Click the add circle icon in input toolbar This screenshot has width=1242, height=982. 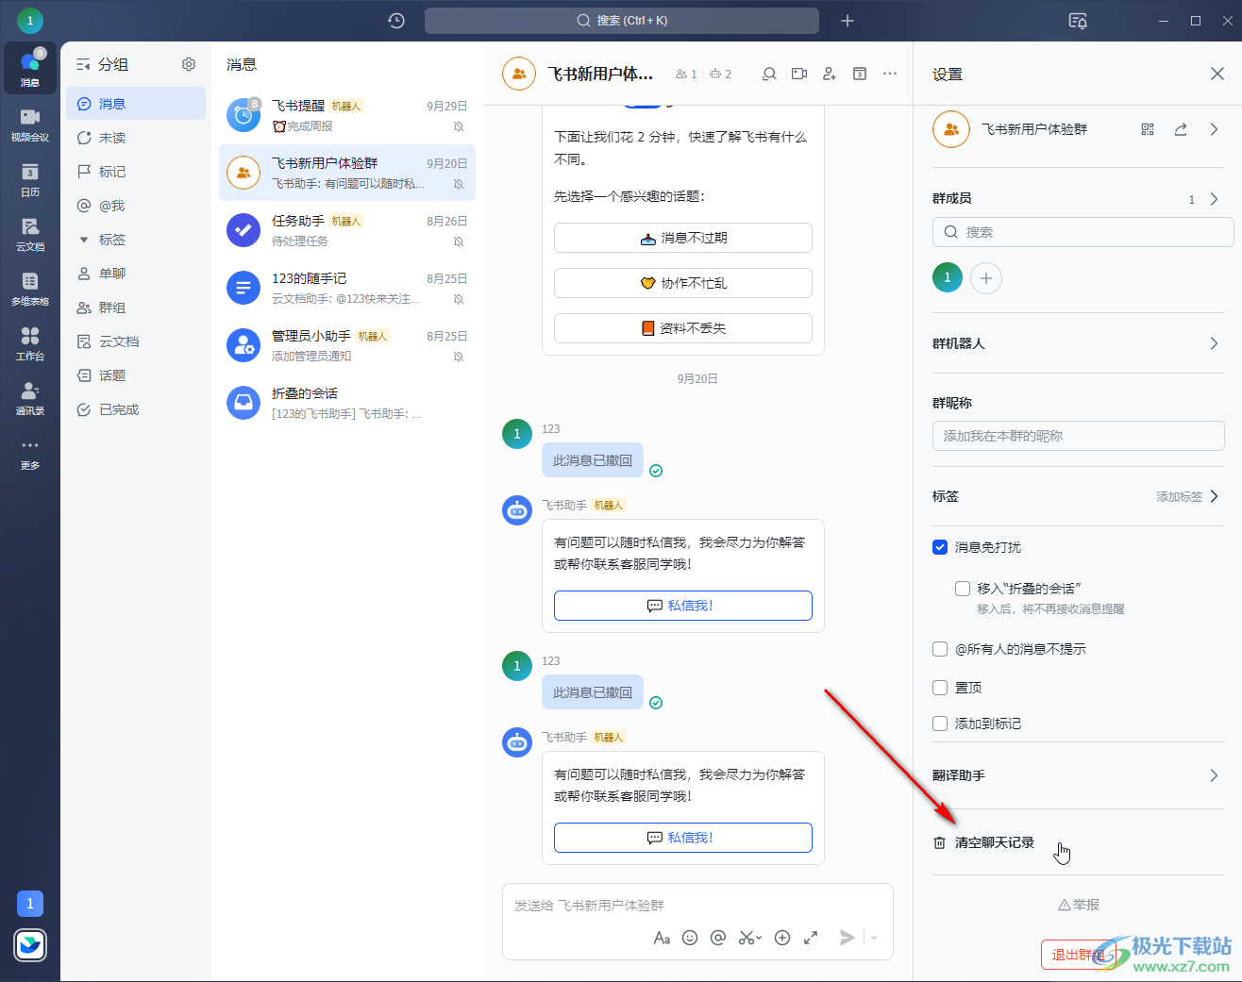(782, 938)
